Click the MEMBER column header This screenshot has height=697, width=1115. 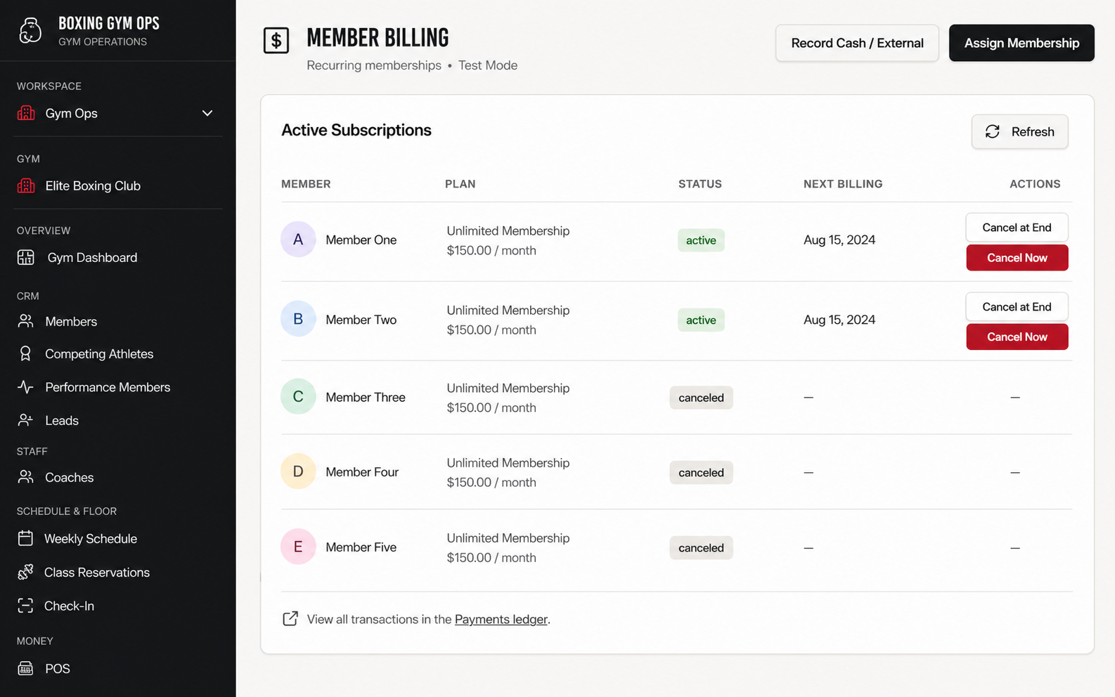pos(306,184)
